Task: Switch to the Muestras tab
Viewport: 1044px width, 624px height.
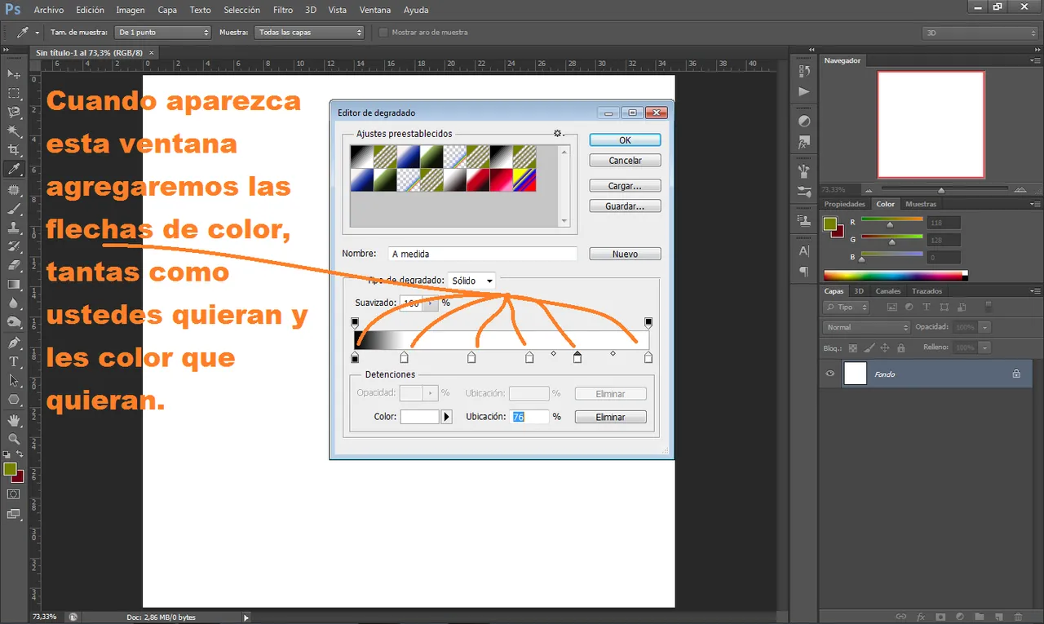Action: 921,204
